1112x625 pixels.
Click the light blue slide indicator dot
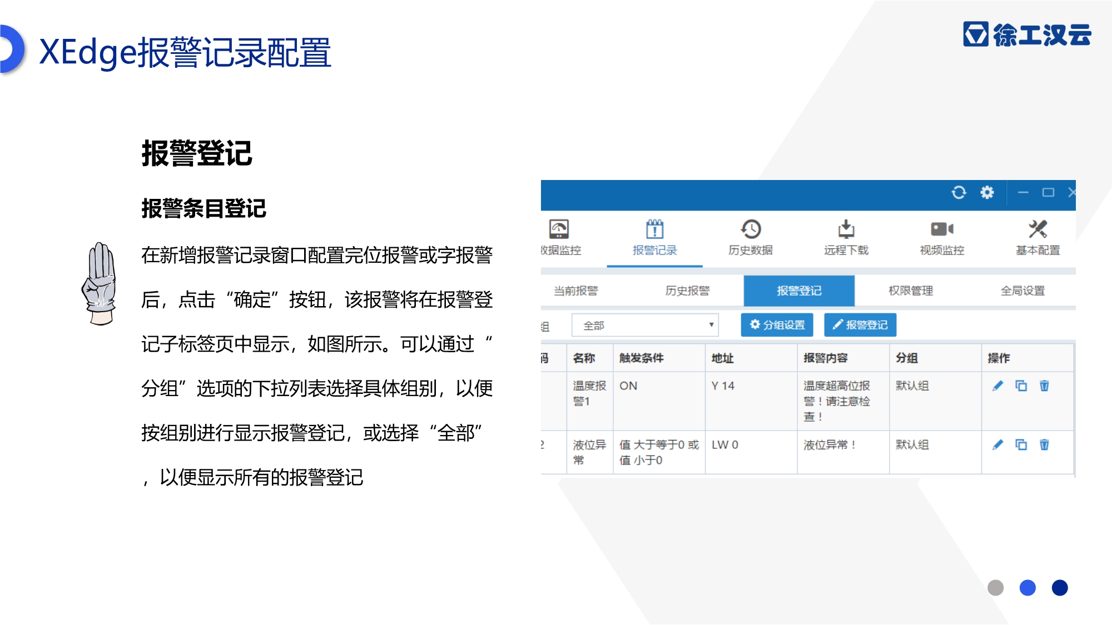click(x=1027, y=588)
